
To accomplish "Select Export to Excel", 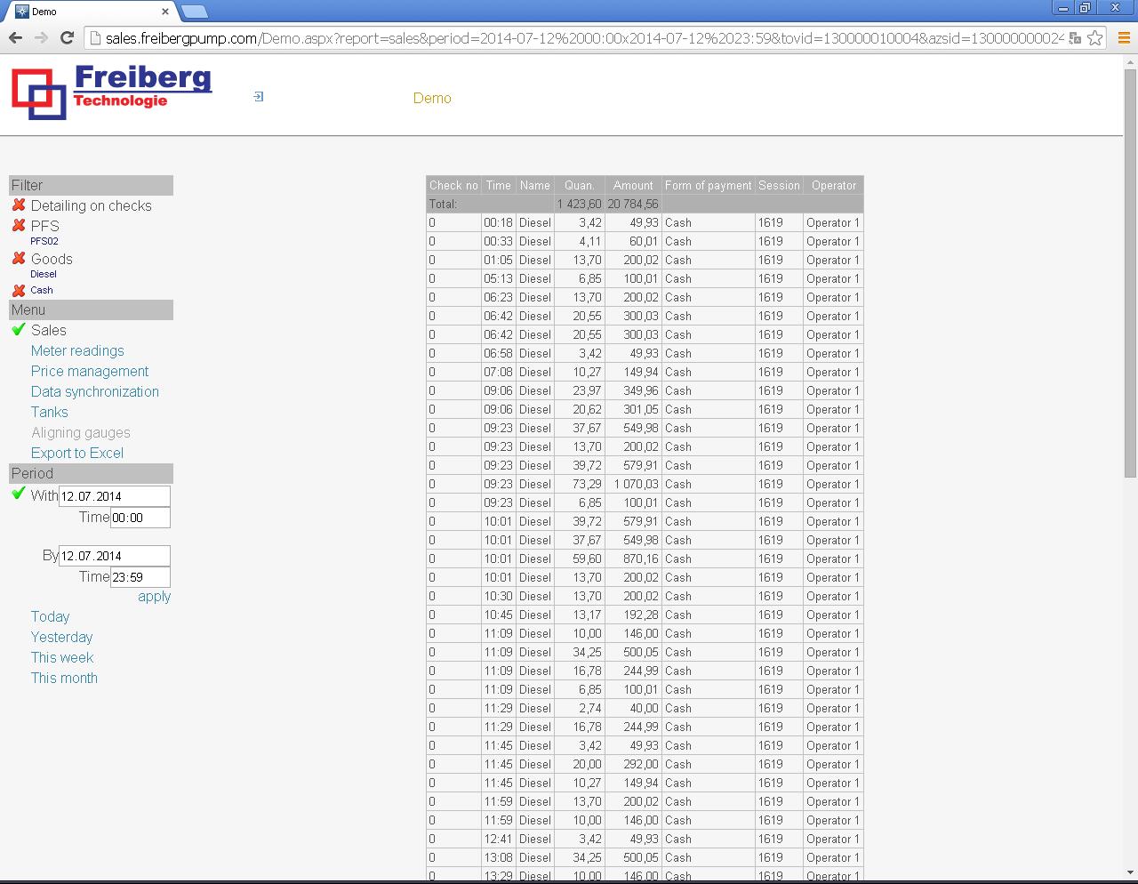I will [x=77, y=453].
